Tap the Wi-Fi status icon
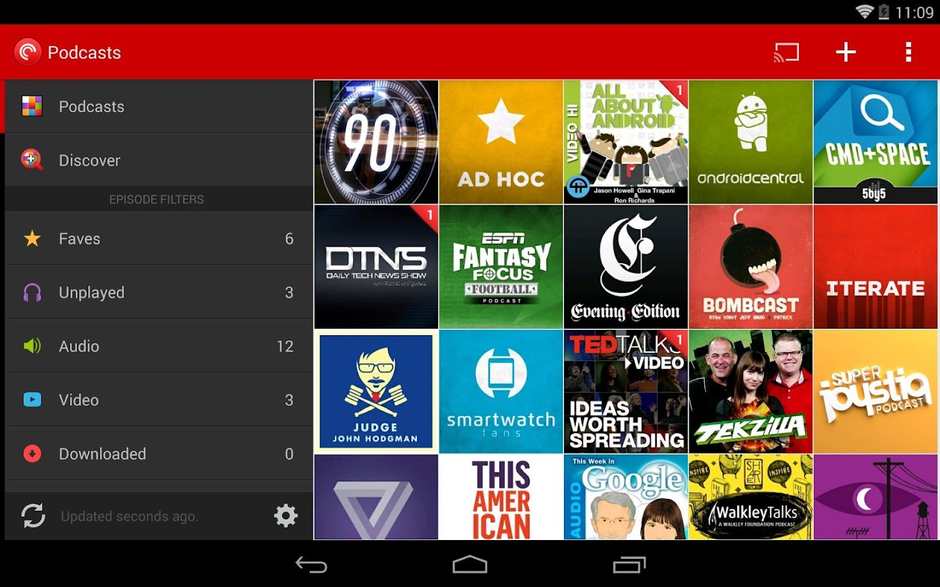 [x=864, y=12]
